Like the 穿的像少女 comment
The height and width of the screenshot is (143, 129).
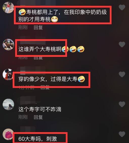pos(122,74)
